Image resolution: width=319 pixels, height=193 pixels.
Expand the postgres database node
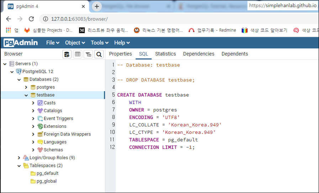pos(26,87)
